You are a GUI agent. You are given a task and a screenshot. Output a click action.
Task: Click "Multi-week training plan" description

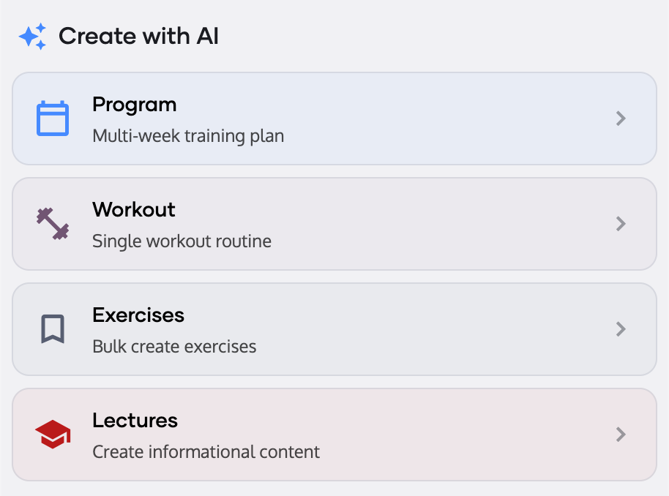[188, 136]
